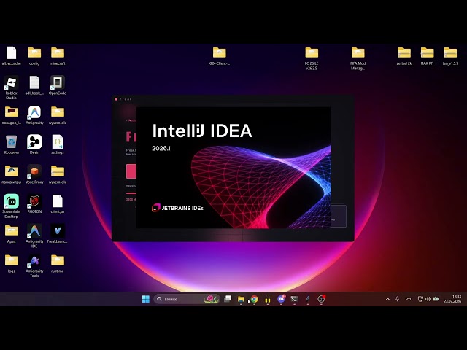Open the logs folder
The height and width of the screenshot is (350, 467).
[x=12, y=263]
